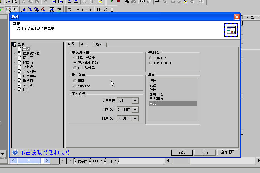
Task: Expand the 时间格式 combo box
Action: coord(135,110)
